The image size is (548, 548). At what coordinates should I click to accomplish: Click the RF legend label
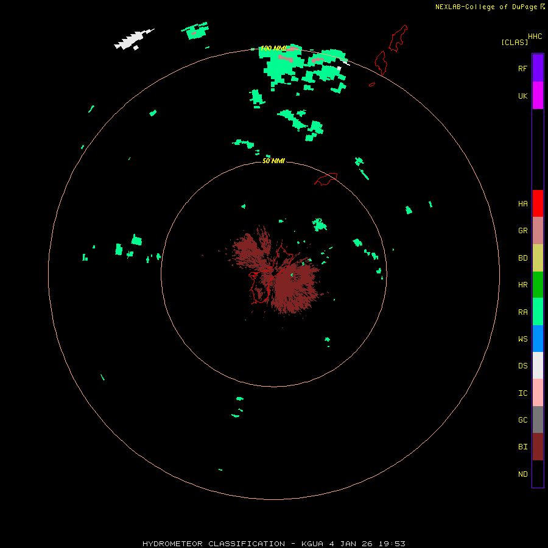pyautogui.click(x=522, y=68)
